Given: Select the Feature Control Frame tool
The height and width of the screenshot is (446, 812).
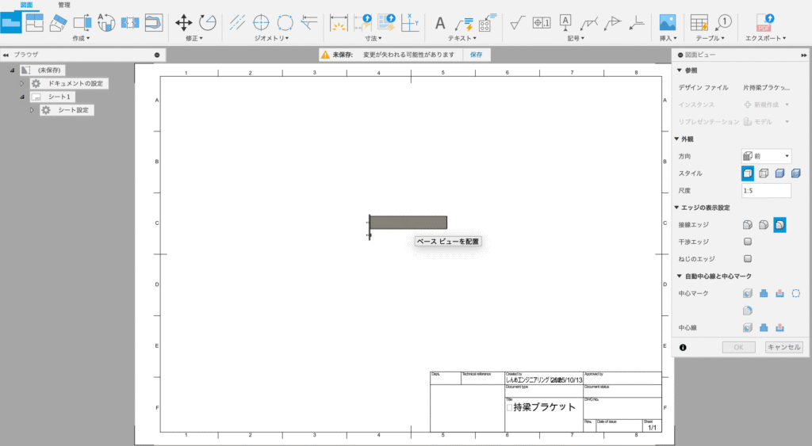Looking at the screenshot, I should [541, 23].
